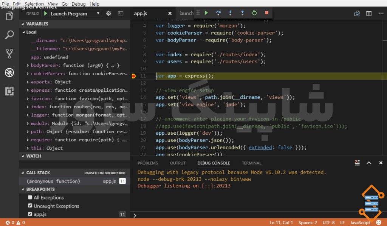This screenshot has height=226, width=387.
Task: Select the DEBUG CONSOLE panel tab
Action: coord(214,163)
